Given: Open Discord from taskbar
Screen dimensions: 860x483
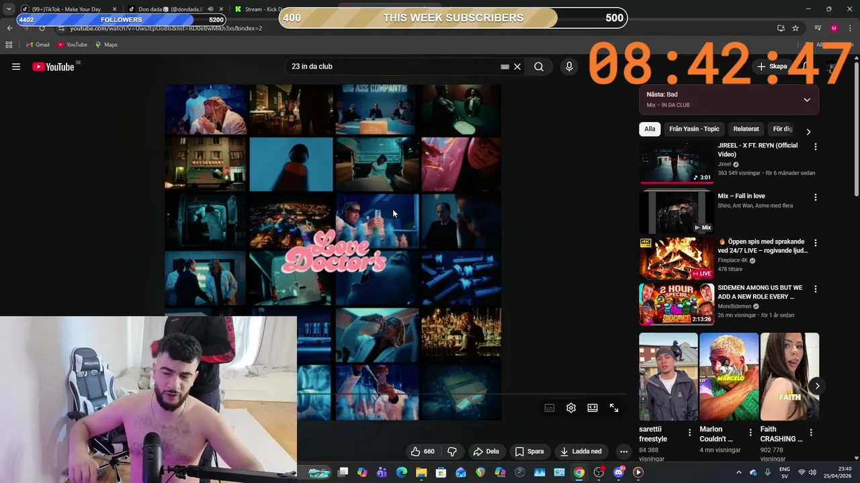Looking at the screenshot, I should [619, 472].
